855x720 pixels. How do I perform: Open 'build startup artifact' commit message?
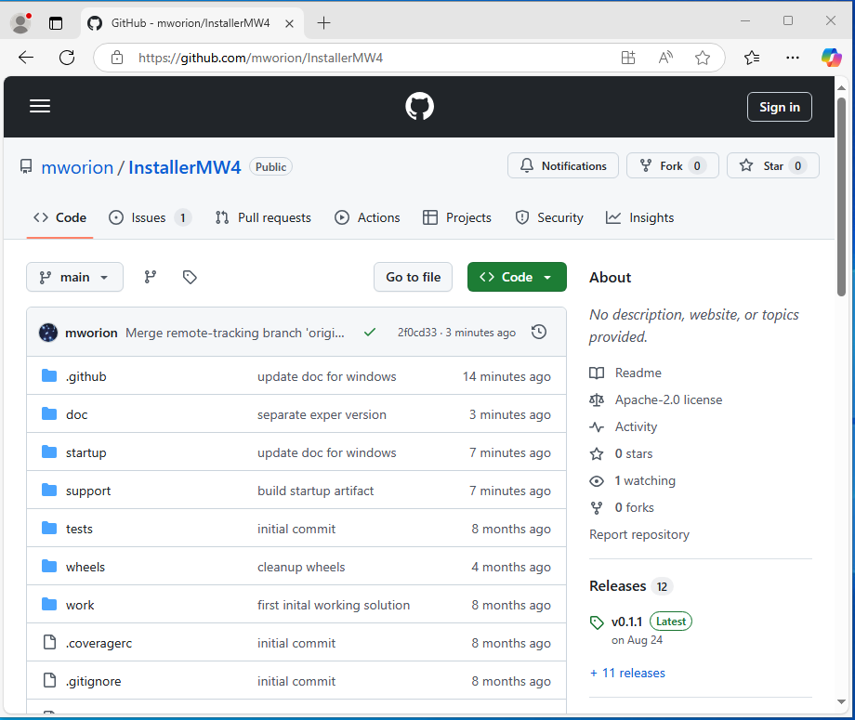tap(315, 491)
